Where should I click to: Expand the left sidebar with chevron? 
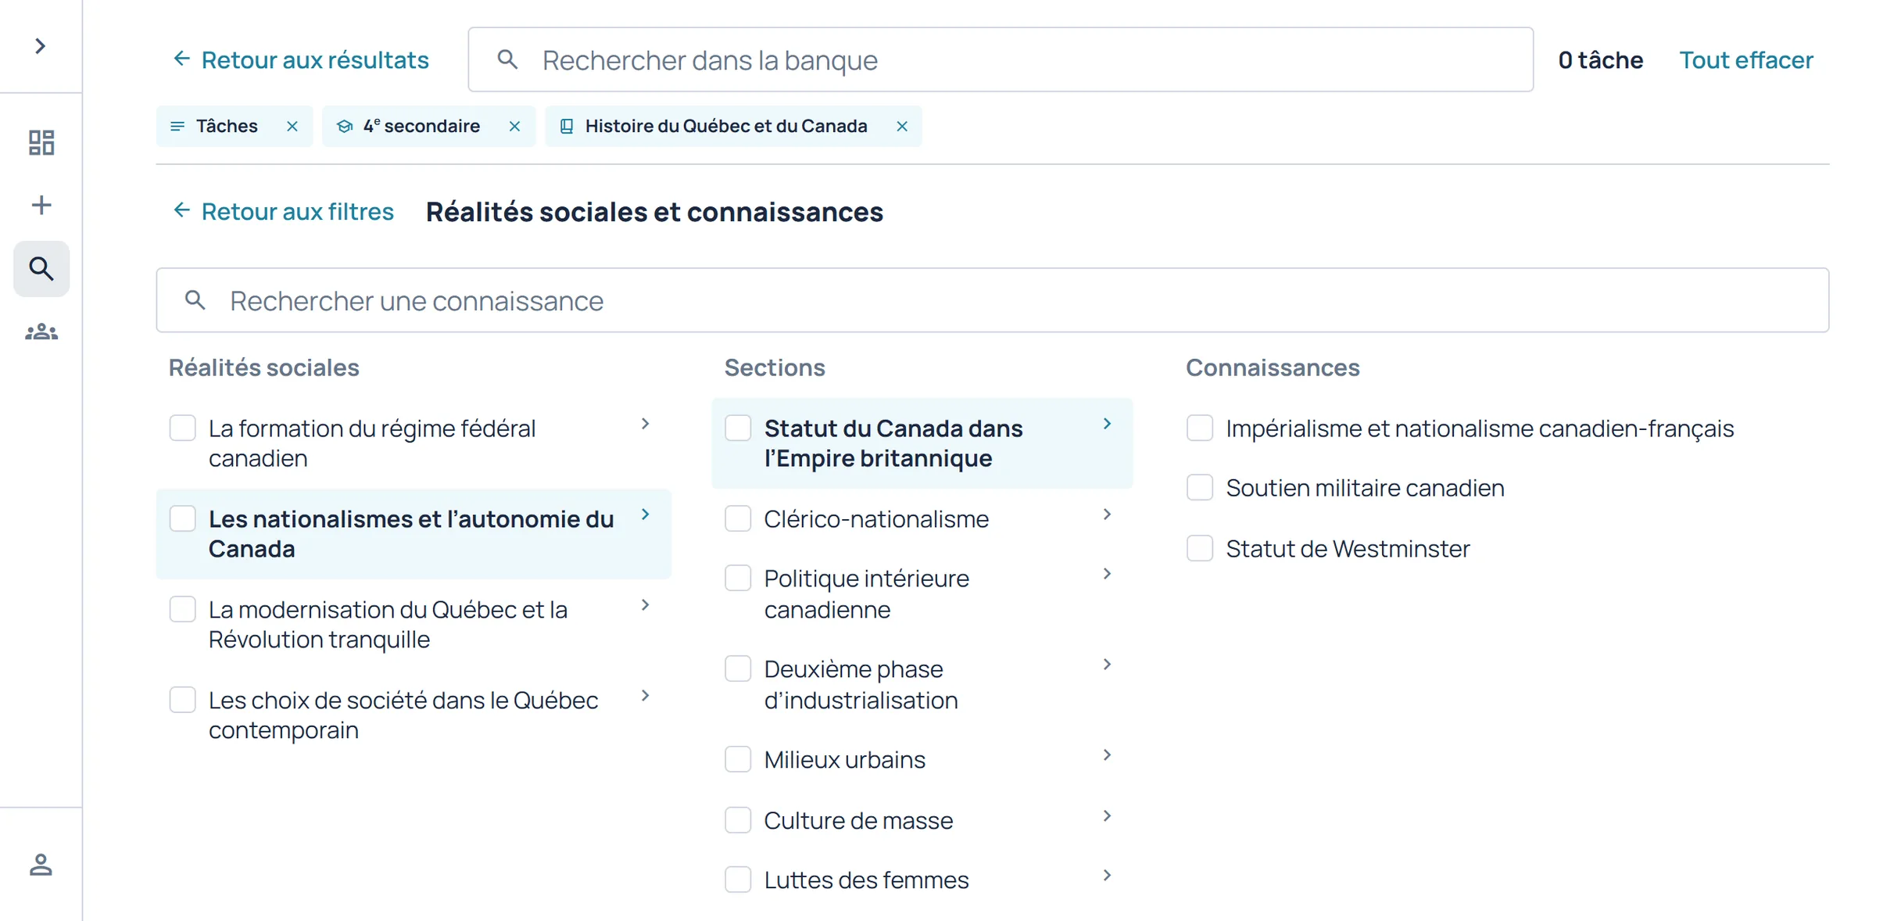click(x=41, y=46)
